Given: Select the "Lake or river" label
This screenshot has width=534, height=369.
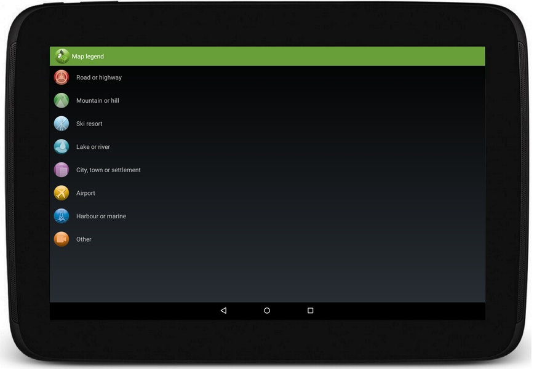Looking at the screenshot, I should coord(93,147).
